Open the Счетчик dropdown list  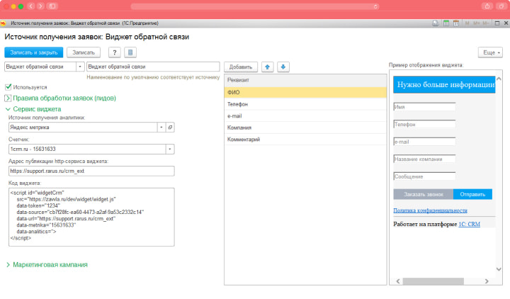(170, 149)
